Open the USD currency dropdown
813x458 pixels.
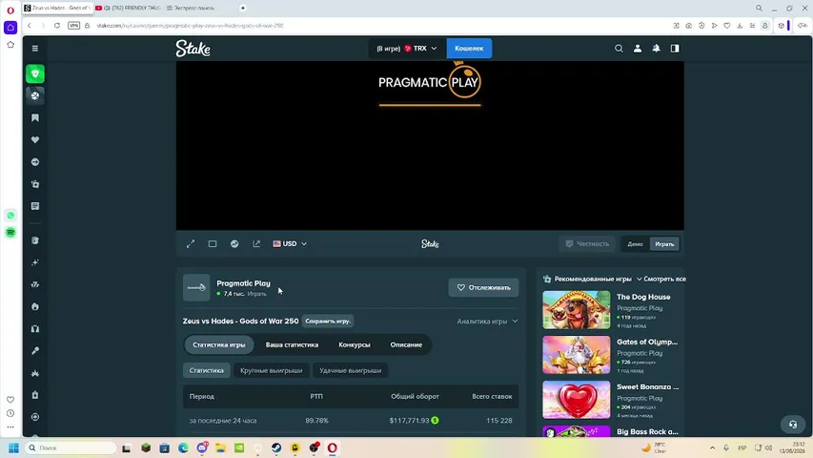point(290,243)
